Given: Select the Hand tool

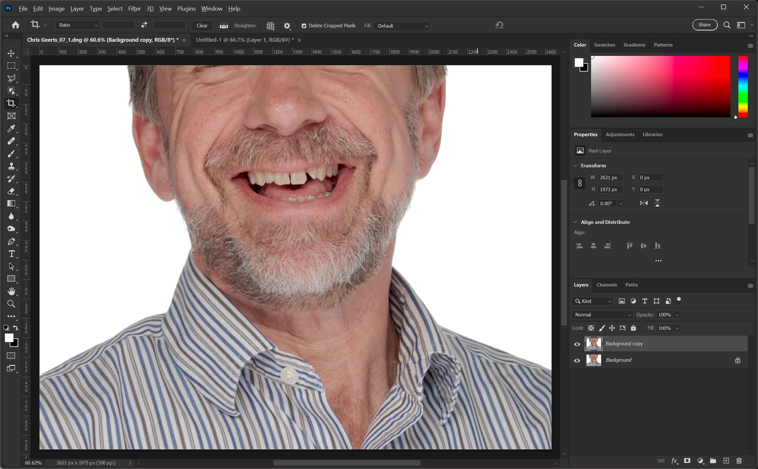Looking at the screenshot, I should (x=11, y=291).
